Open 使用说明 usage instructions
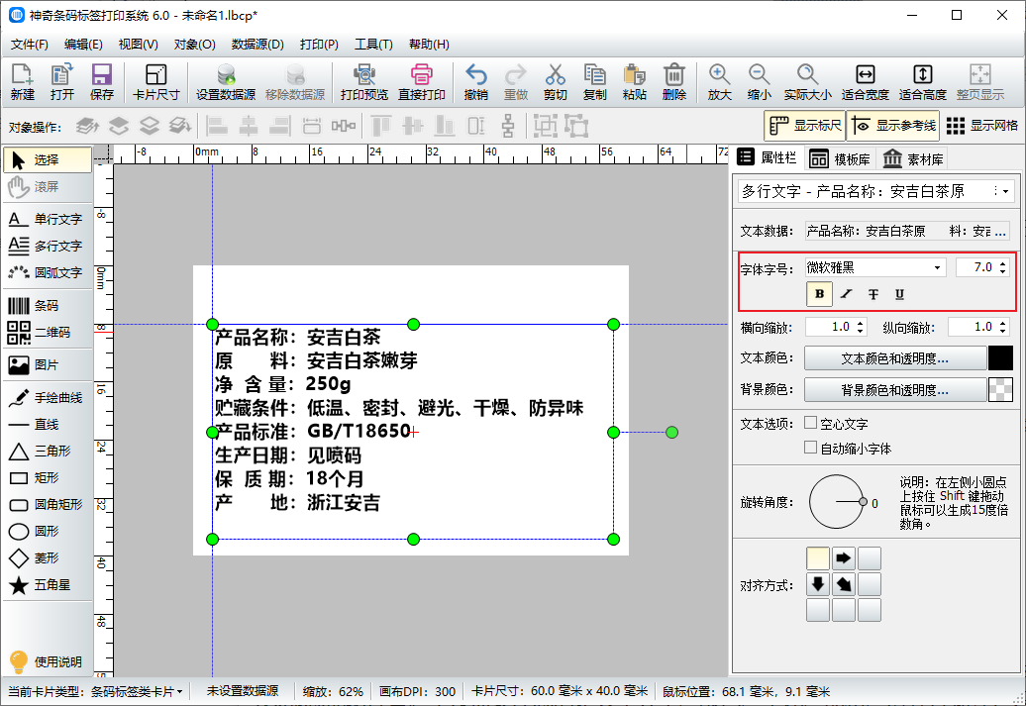 point(47,661)
